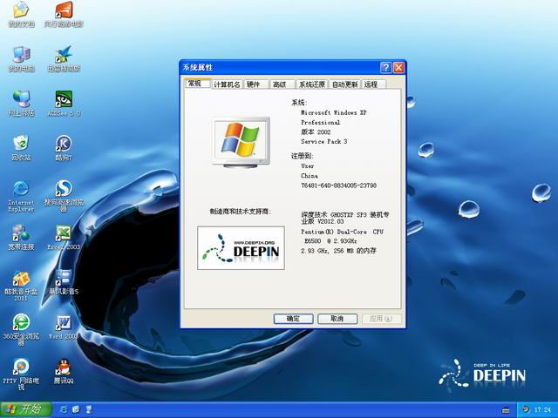Open the 回收站 recycle bin icon
The height and width of the screenshot is (418, 558).
tap(20, 144)
